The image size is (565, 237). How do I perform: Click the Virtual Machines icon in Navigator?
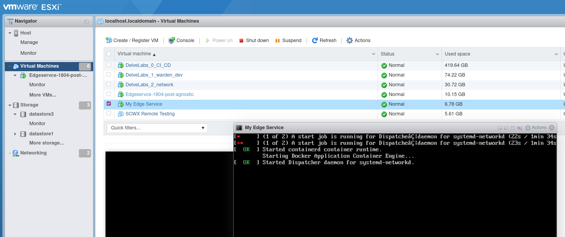16,66
